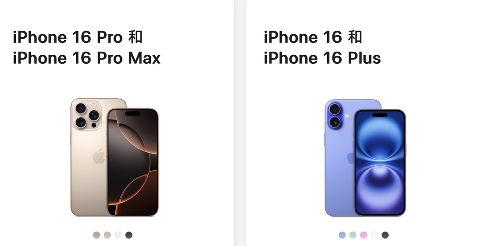
Task: Choose the ultramarine blue color swatch
Action: 342,235
